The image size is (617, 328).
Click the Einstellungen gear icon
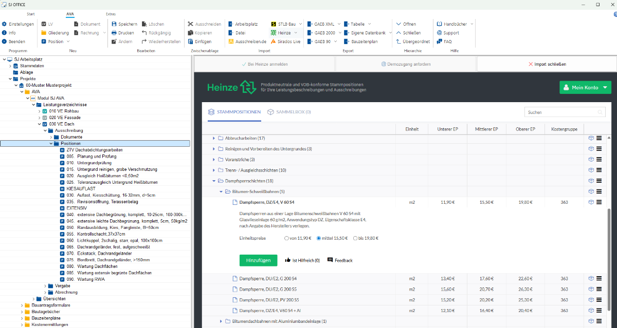tap(5, 24)
